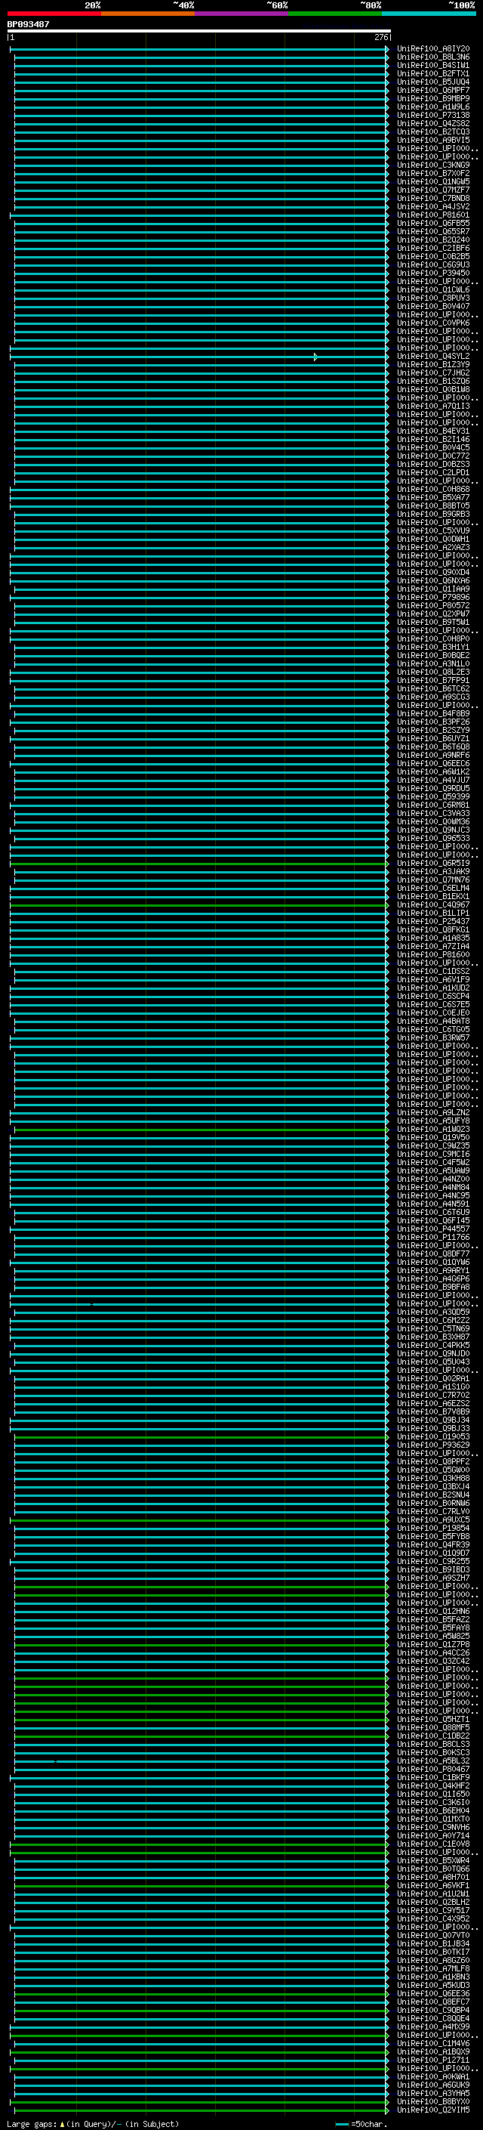Image resolution: width=483 pixels, height=2130 pixels.
Task: Open hit UniRef100_B8L3N6
Action: click(x=433, y=57)
